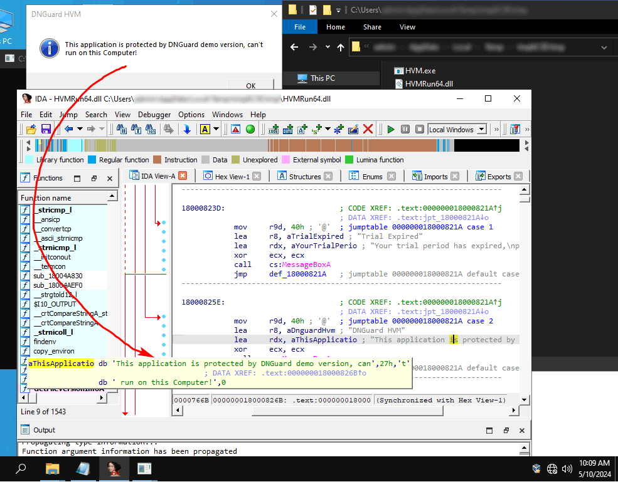Click the green circle toolbar icon
Image resolution: width=618 pixels, height=482 pixels.
[250, 129]
